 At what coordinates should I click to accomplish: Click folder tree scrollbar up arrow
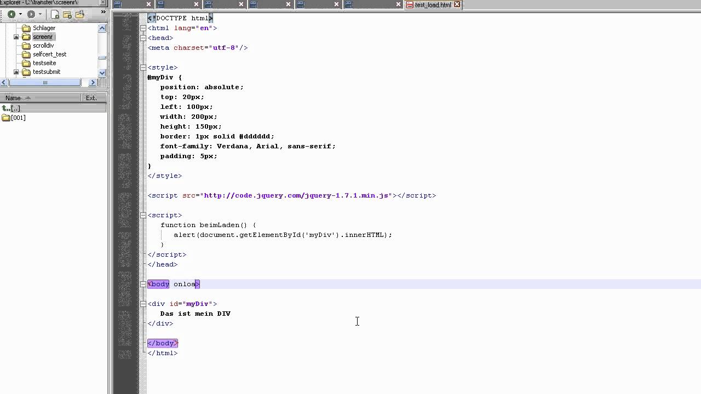click(102, 28)
